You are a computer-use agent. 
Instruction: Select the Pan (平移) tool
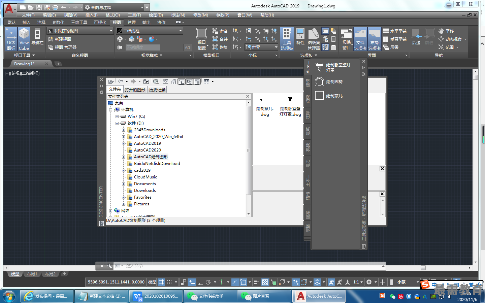446,31
